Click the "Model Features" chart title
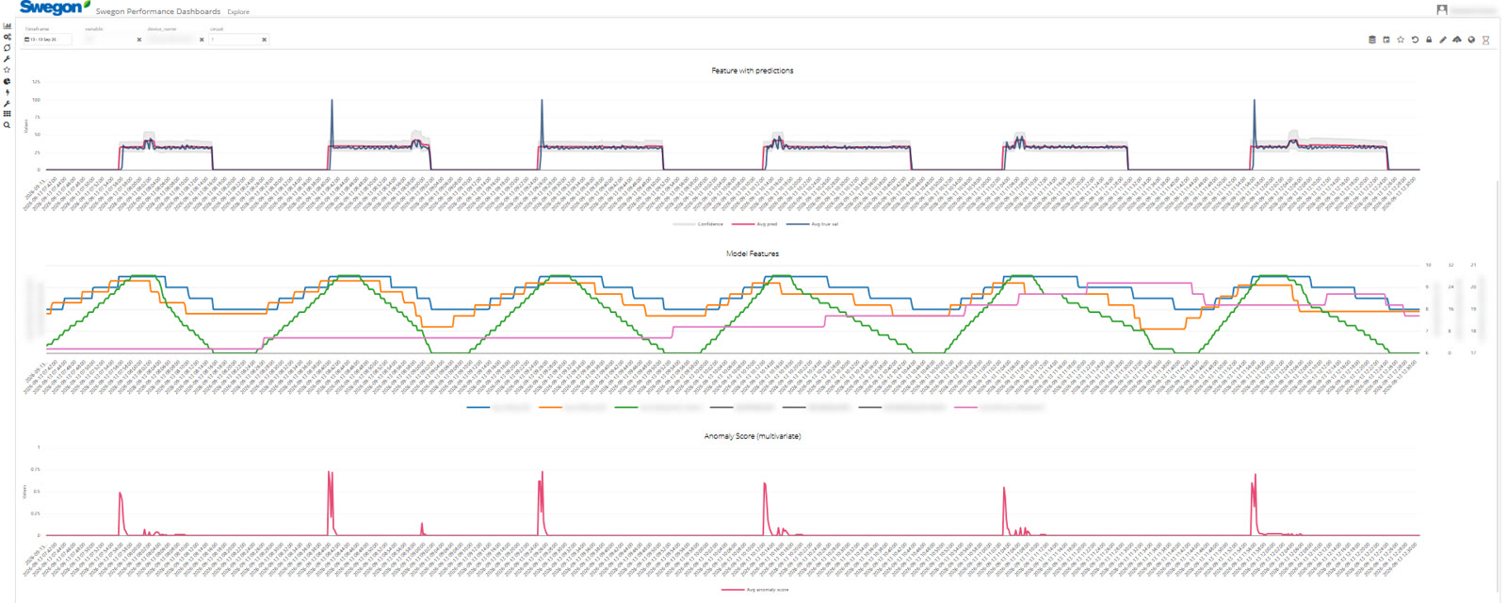The width and height of the screenshot is (1507, 603). pos(753,253)
